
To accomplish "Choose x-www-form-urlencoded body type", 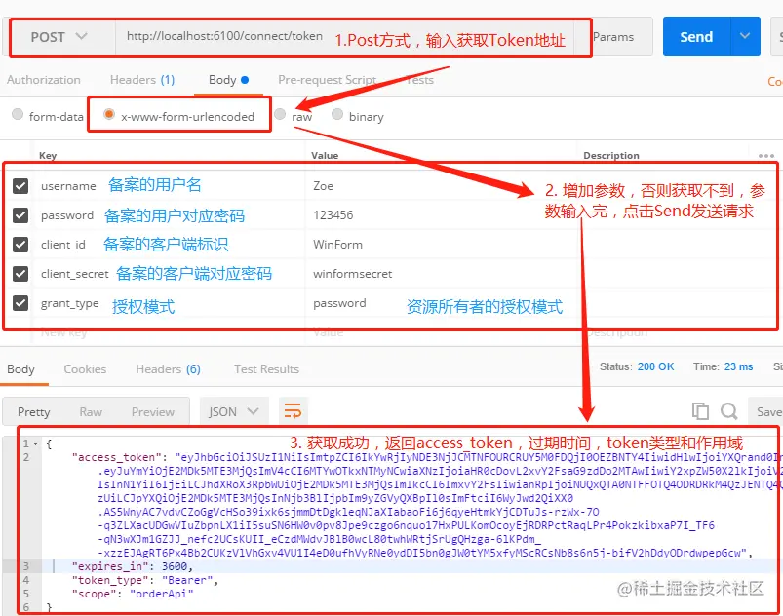I will [x=109, y=114].
